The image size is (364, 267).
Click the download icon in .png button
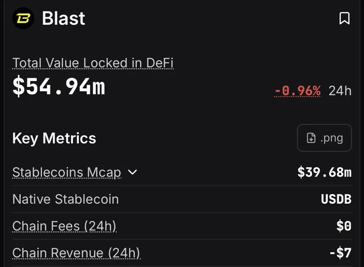[x=311, y=138]
